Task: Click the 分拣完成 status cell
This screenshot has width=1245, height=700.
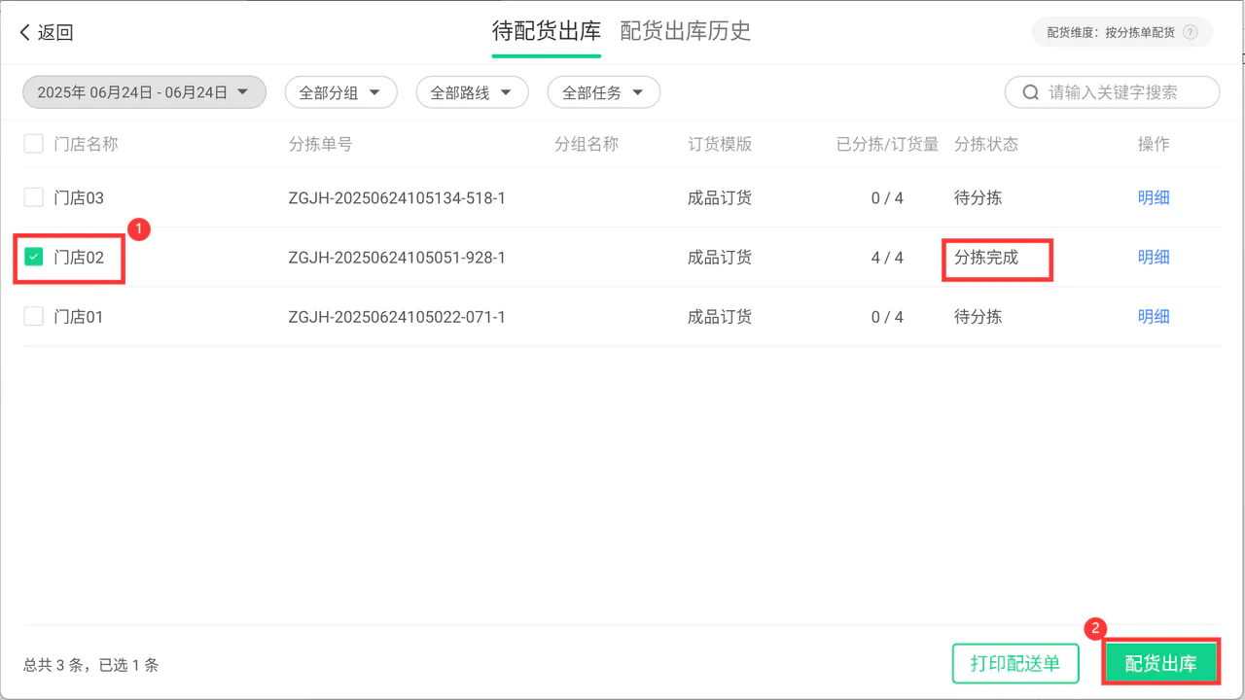Action: click(x=986, y=258)
